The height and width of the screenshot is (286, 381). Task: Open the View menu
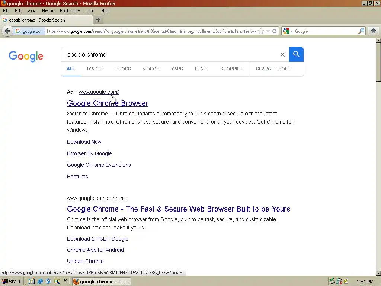(32, 11)
